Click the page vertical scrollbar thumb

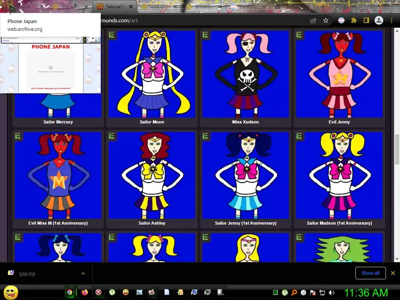(397, 149)
